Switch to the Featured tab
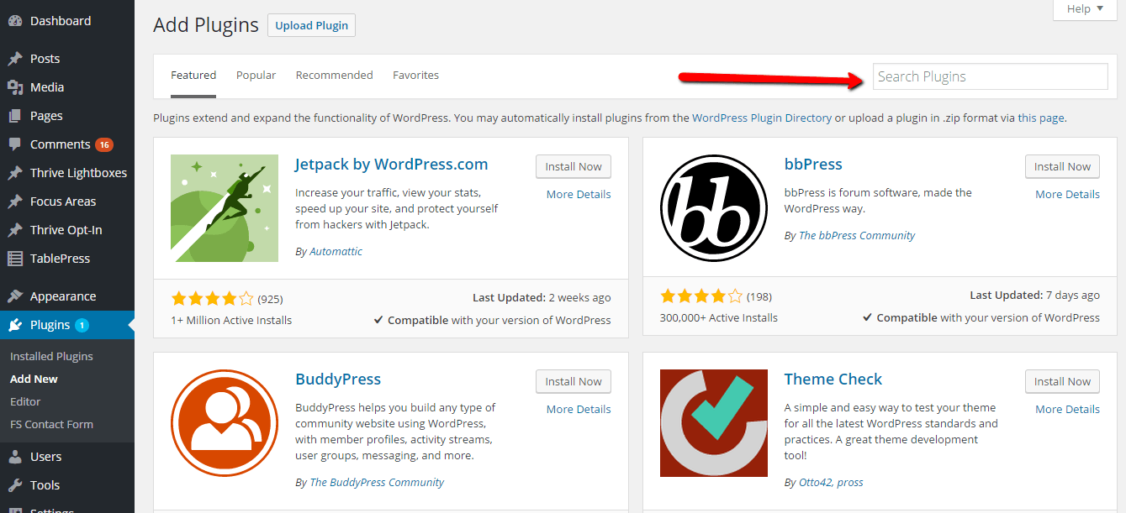The width and height of the screenshot is (1126, 513). pos(193,76)
